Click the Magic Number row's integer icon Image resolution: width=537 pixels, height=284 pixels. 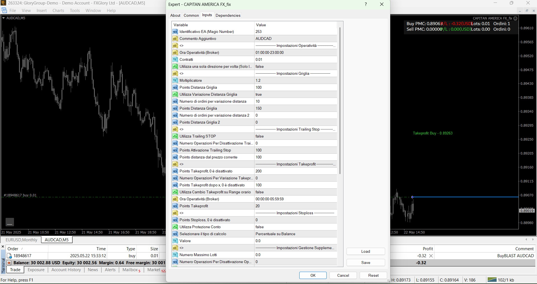click(x=175, y=32)
